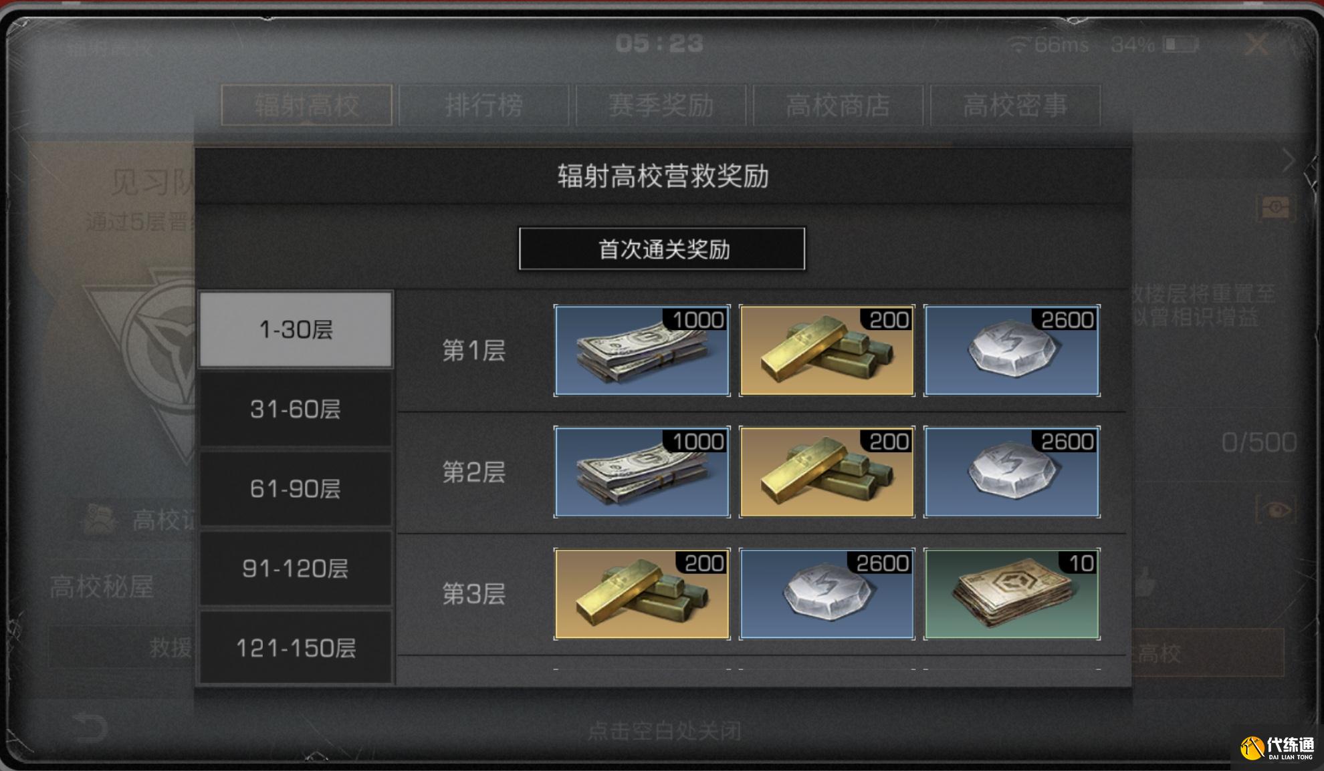The height and width of the screenshot is (771, 1324).
Task: Select the 121-150层 floor range
Action: pyautogui.click(x=296, y=647)
